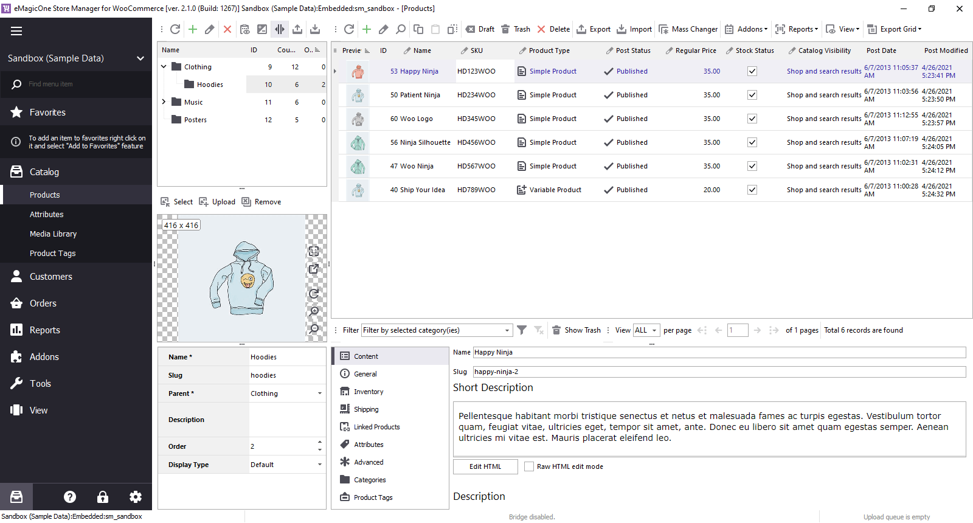Refresh the category tree
This screenshot has height=523, width=973.
pos(175,29)
